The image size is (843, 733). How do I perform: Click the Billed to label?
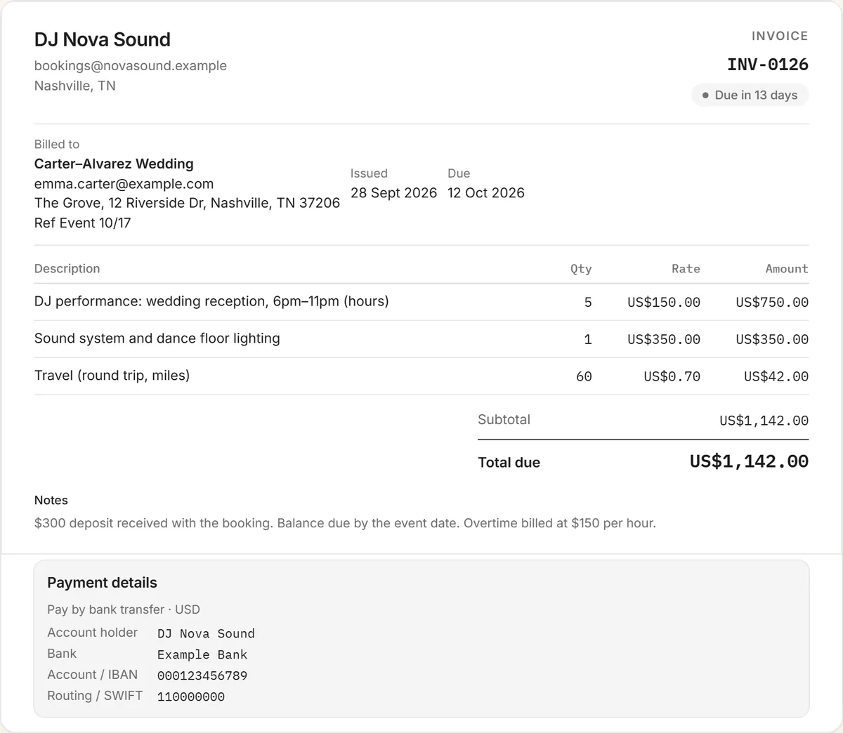[x=57, y=144]
